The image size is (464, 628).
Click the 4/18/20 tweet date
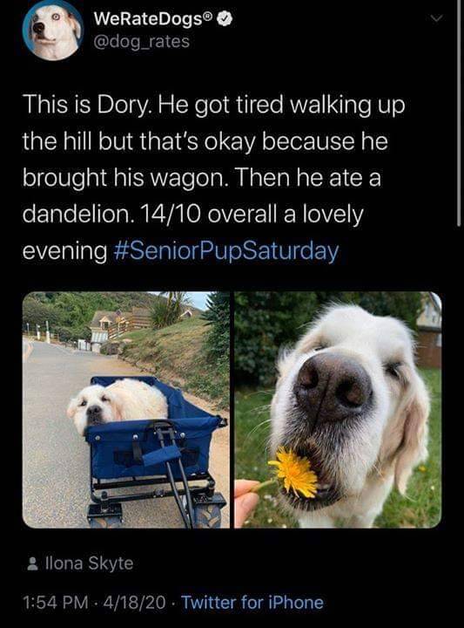[134, 603]
